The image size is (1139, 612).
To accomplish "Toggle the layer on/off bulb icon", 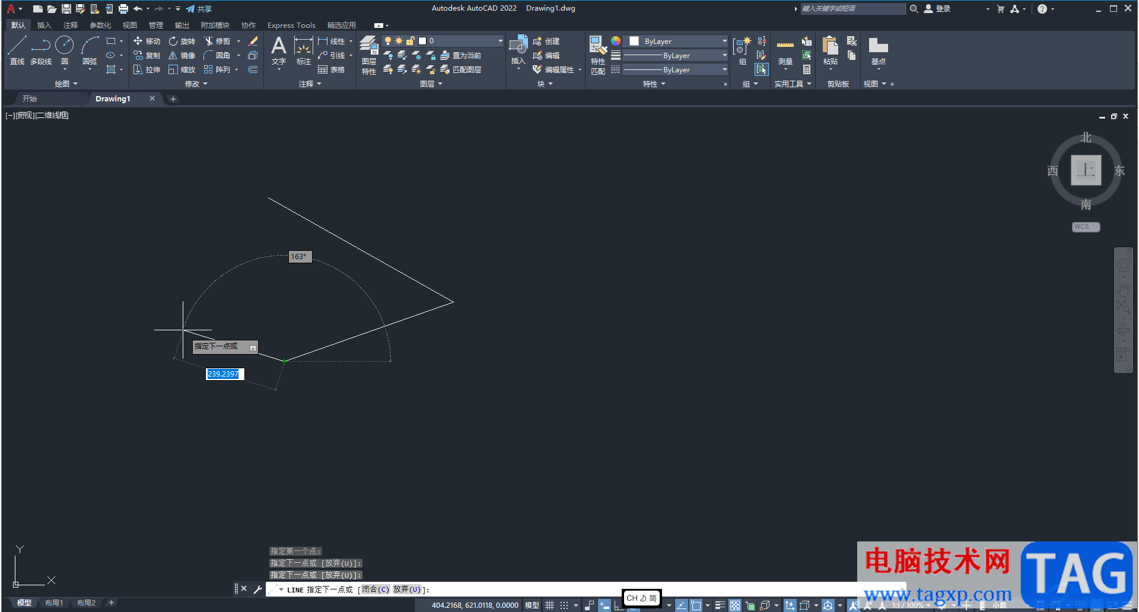I will 388,40.
